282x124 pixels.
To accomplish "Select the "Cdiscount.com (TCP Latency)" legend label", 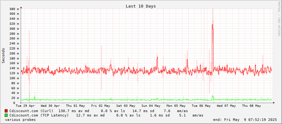I will [39, 115].
